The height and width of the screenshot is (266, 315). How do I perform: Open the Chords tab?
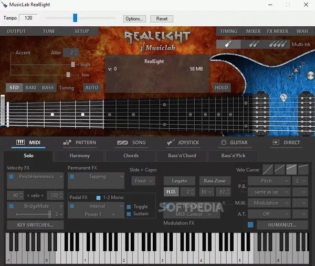[x=131, y=156]
